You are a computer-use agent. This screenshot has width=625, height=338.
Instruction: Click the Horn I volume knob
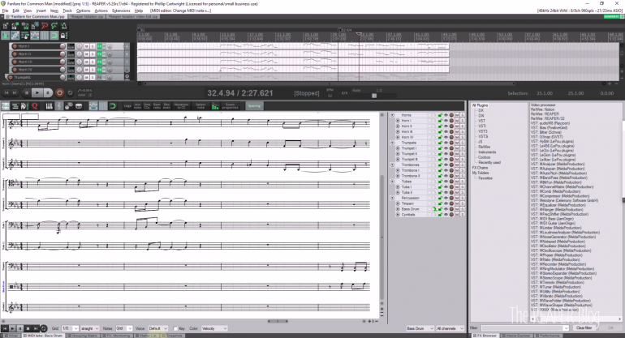(62, 46)
